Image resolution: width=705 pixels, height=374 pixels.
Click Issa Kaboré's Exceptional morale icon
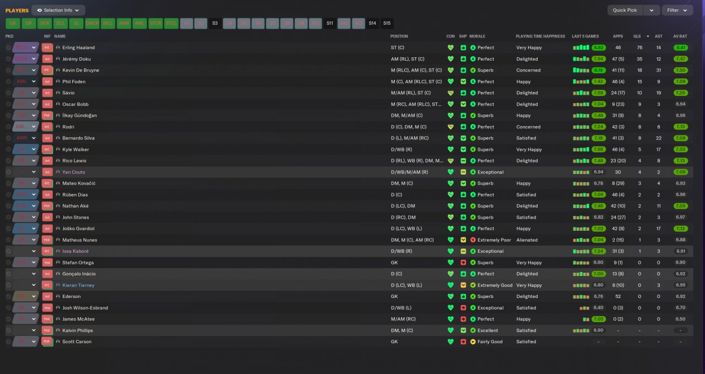pos(473,251)
